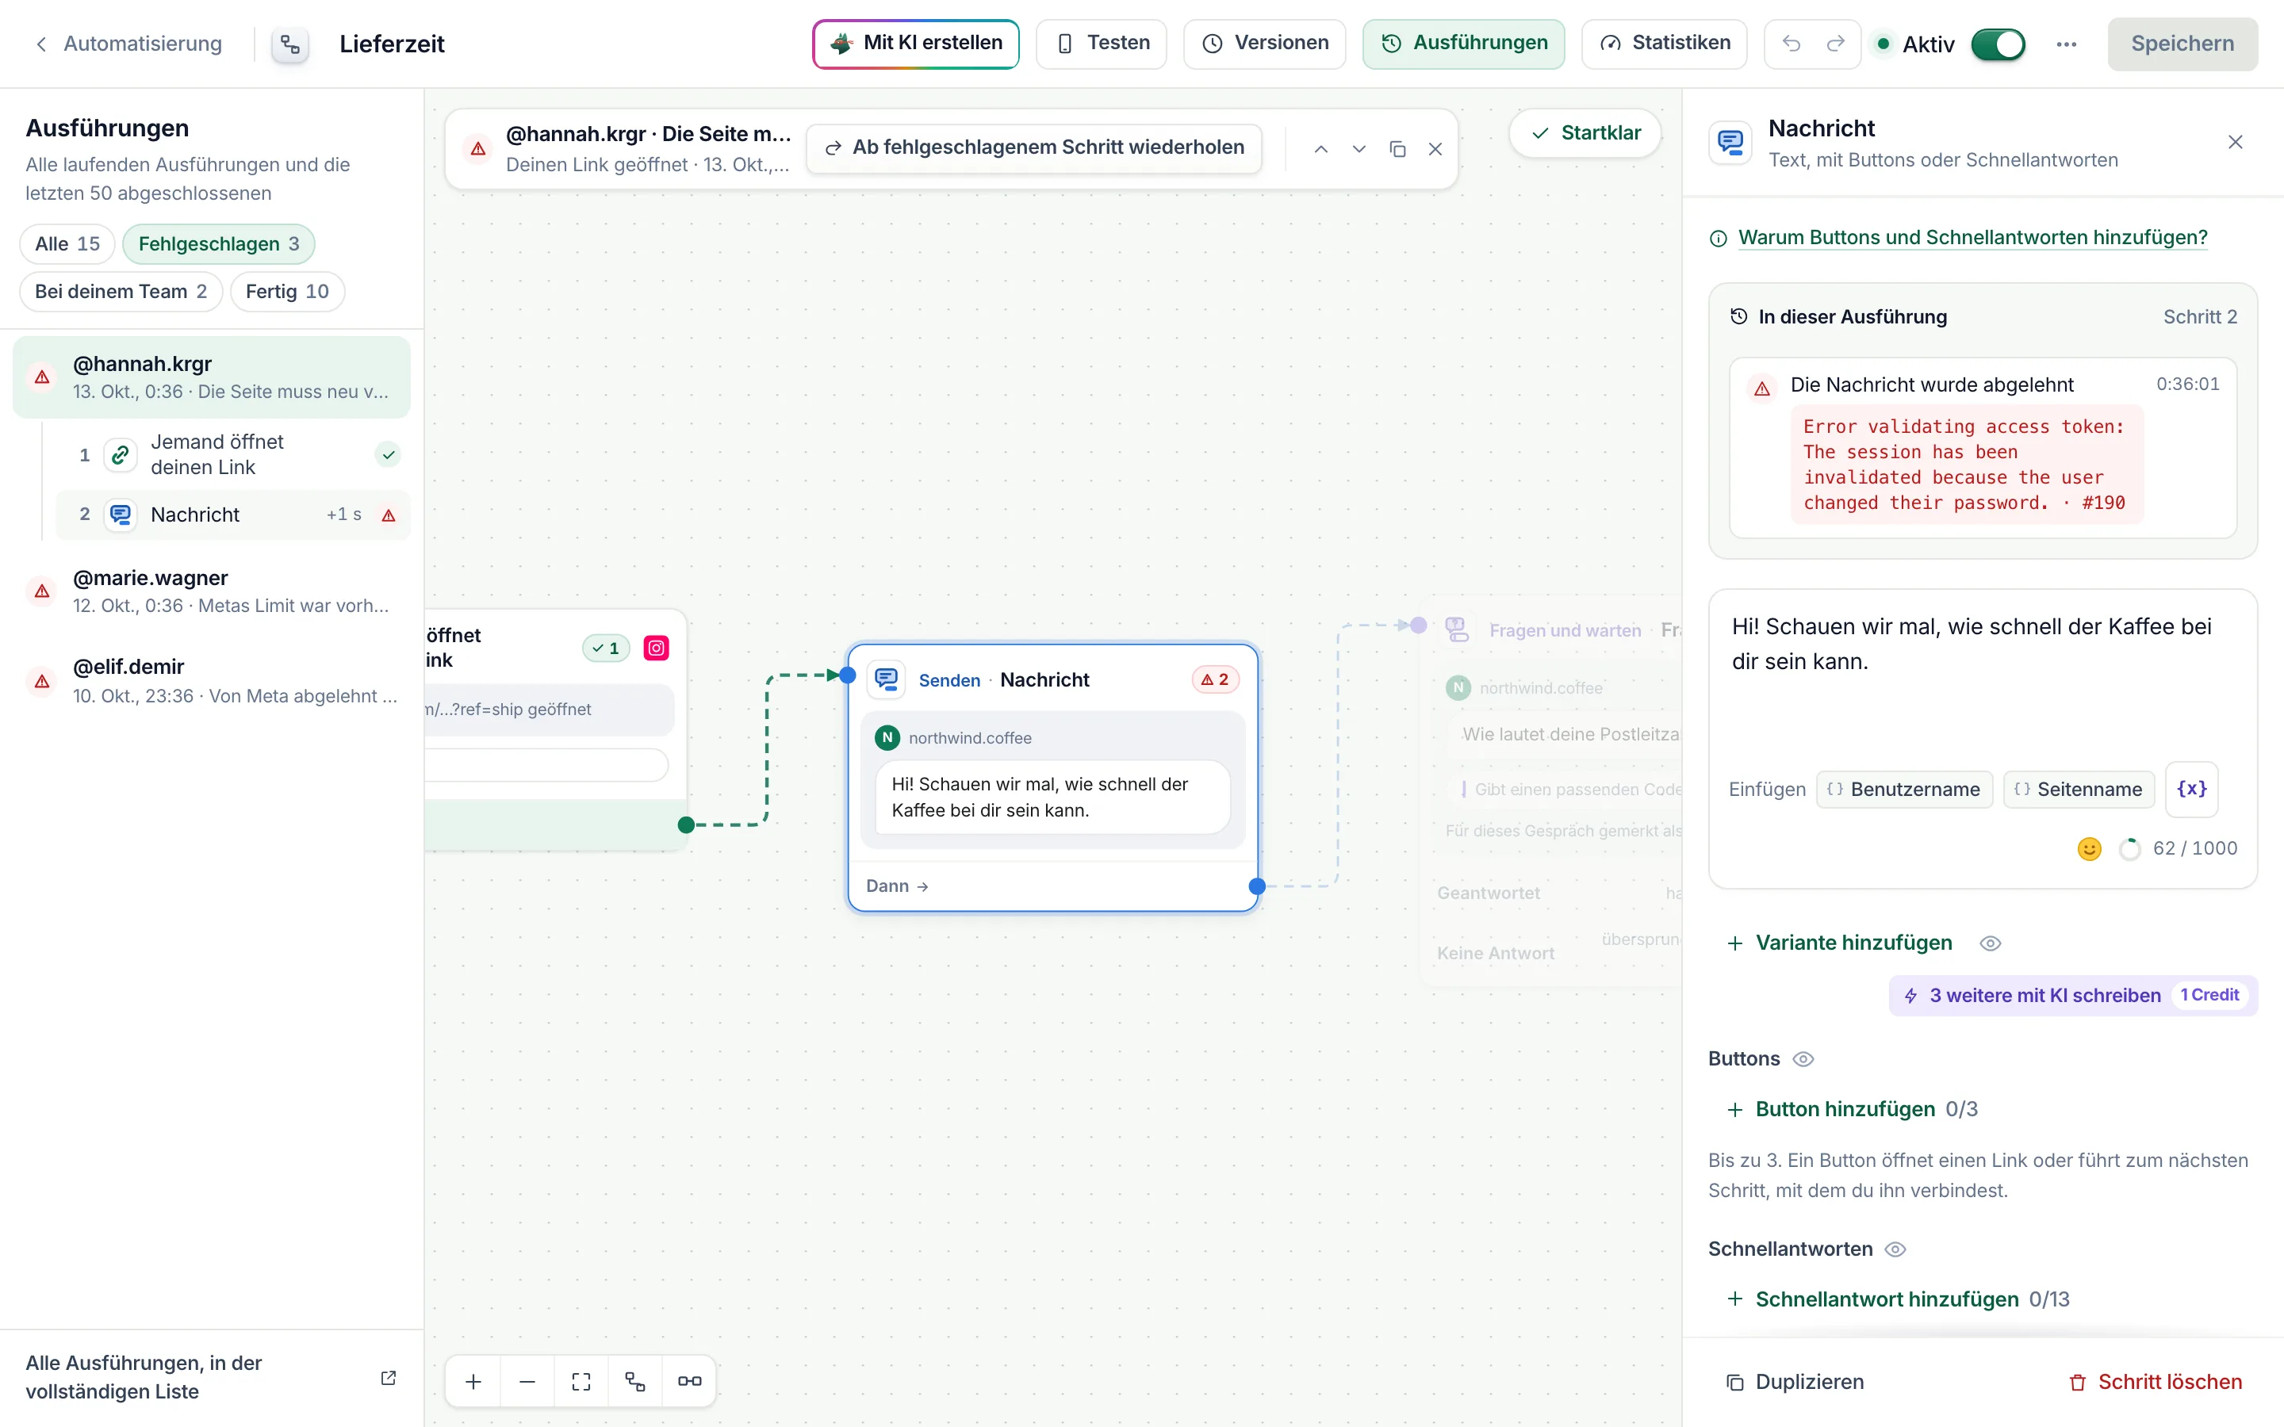Go to previous execution with up chevron

[1321, 149]
